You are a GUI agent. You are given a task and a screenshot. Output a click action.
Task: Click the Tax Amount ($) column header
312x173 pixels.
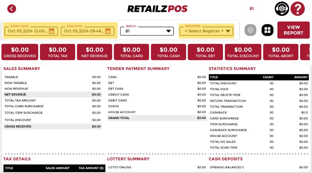coord(91,168)
